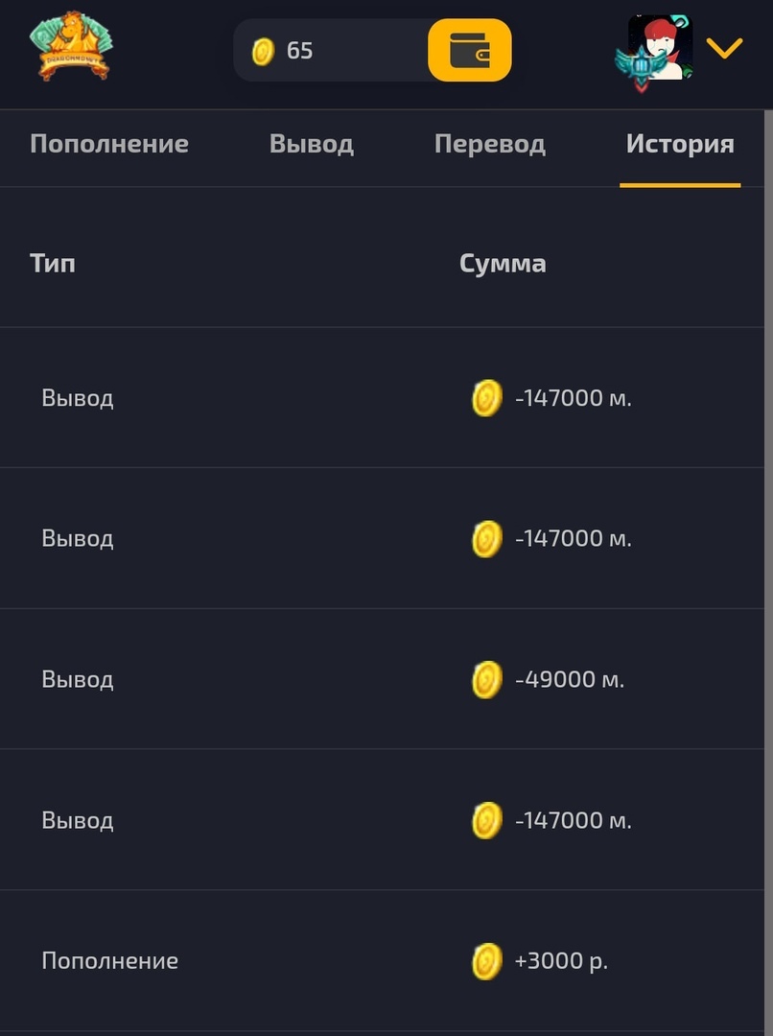Screen dimensions: 773x1036
Task: Click the Dragon Money logo icon
Action: pyautogui.click(x=71, y=46)
